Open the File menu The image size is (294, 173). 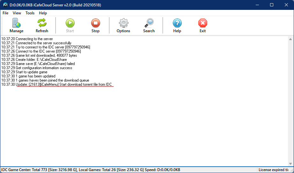pos(5,13)
